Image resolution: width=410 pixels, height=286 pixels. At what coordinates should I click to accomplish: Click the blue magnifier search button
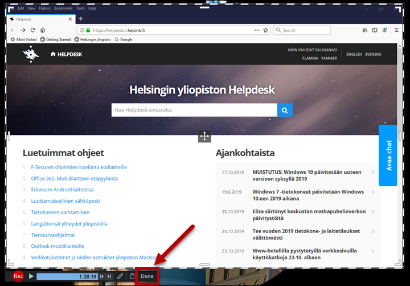285,110
